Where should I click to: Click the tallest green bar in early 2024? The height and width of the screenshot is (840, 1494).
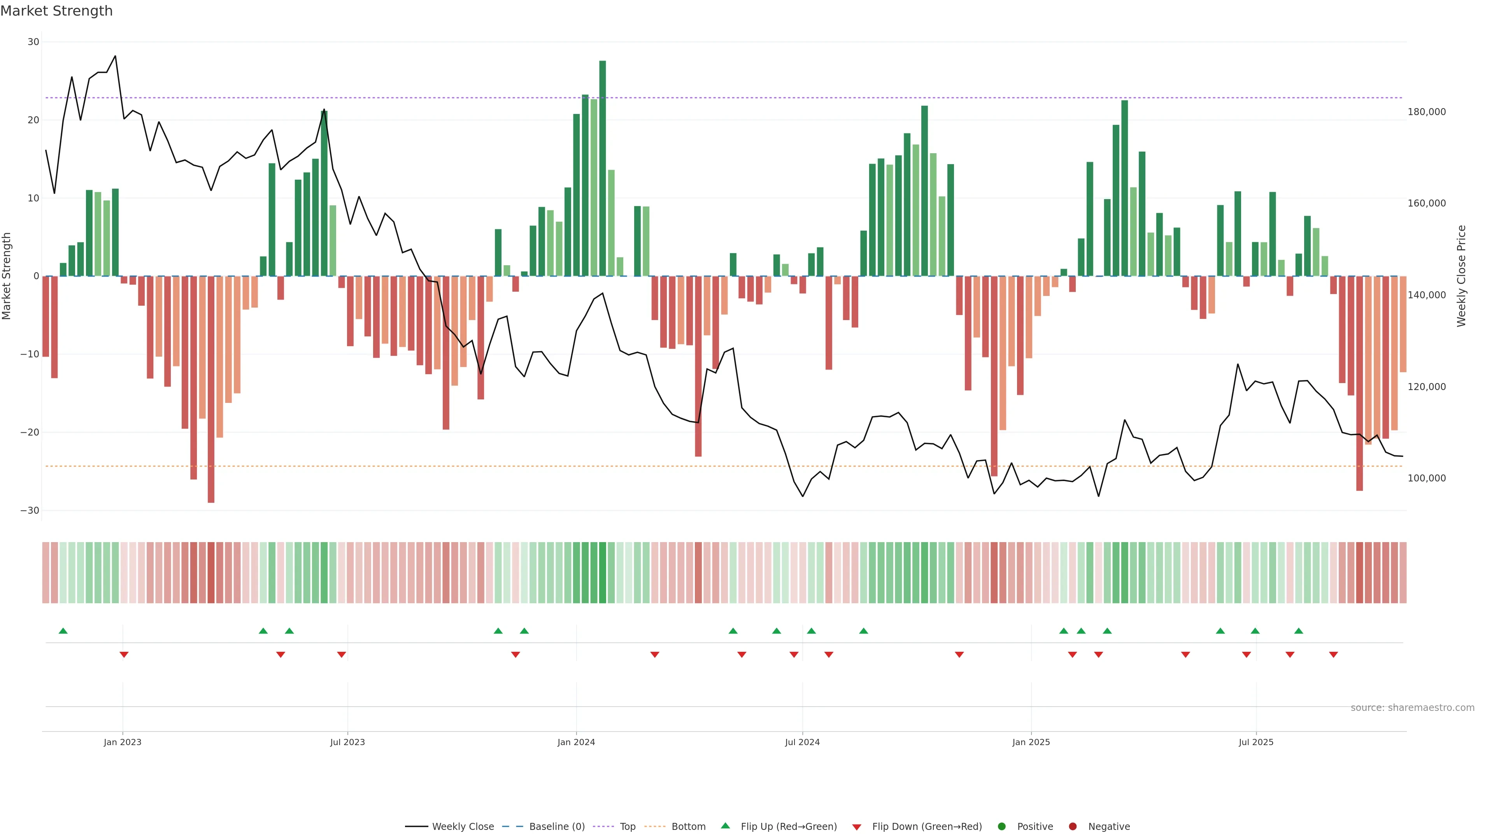[603, 168]
